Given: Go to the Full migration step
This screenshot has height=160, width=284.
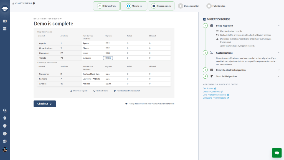Looking at the screenshot, I should (x=216, y=6).
